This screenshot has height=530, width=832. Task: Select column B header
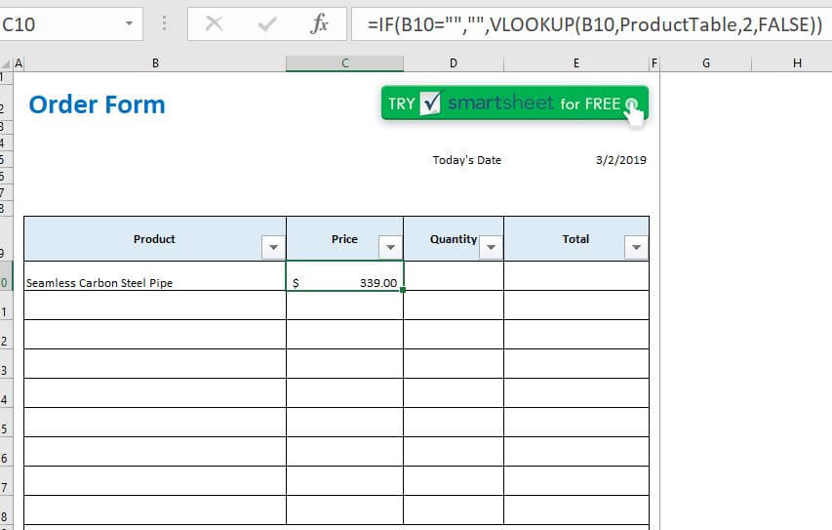pos(155,63)
